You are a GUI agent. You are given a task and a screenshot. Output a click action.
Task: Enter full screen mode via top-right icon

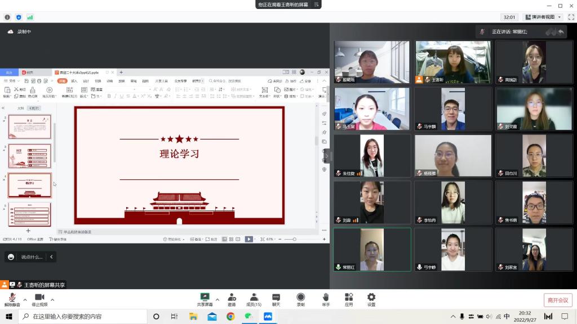tap(571, 17)
